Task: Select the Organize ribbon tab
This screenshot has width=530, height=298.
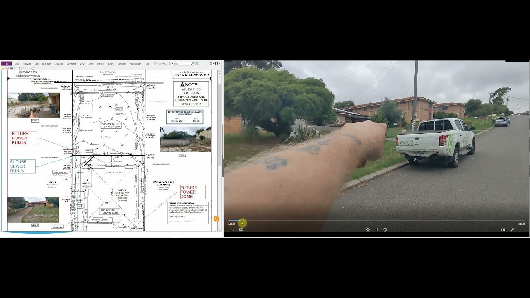Action: pyautogui.click(x=59, y=64)
